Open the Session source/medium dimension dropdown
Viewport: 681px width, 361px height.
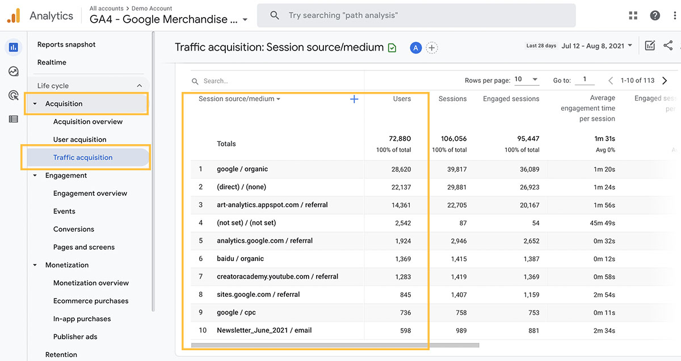[239, 99]
